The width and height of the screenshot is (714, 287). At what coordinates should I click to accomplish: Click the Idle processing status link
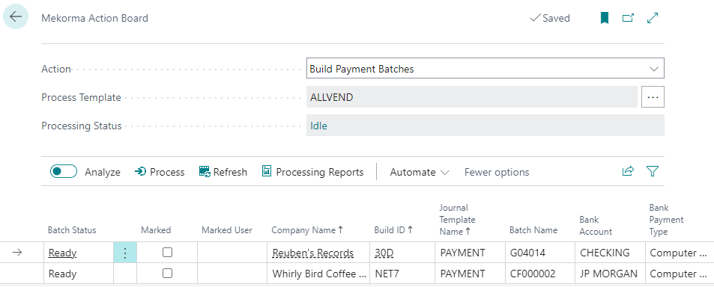318,126
